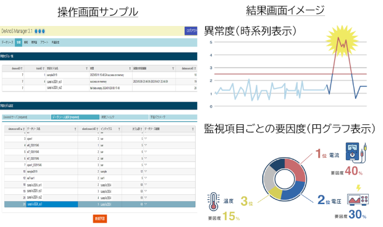Open filter on カラム数 column
This screenshot has width=383, height=227.
point(141,129)
